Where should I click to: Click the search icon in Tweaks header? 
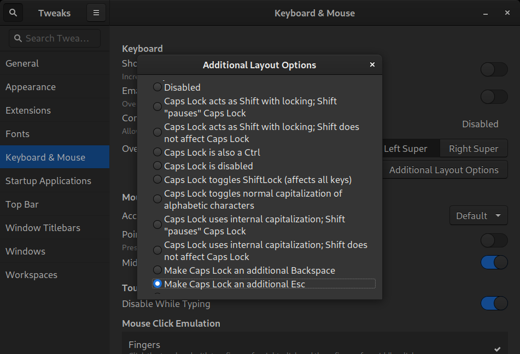[14, 13]
